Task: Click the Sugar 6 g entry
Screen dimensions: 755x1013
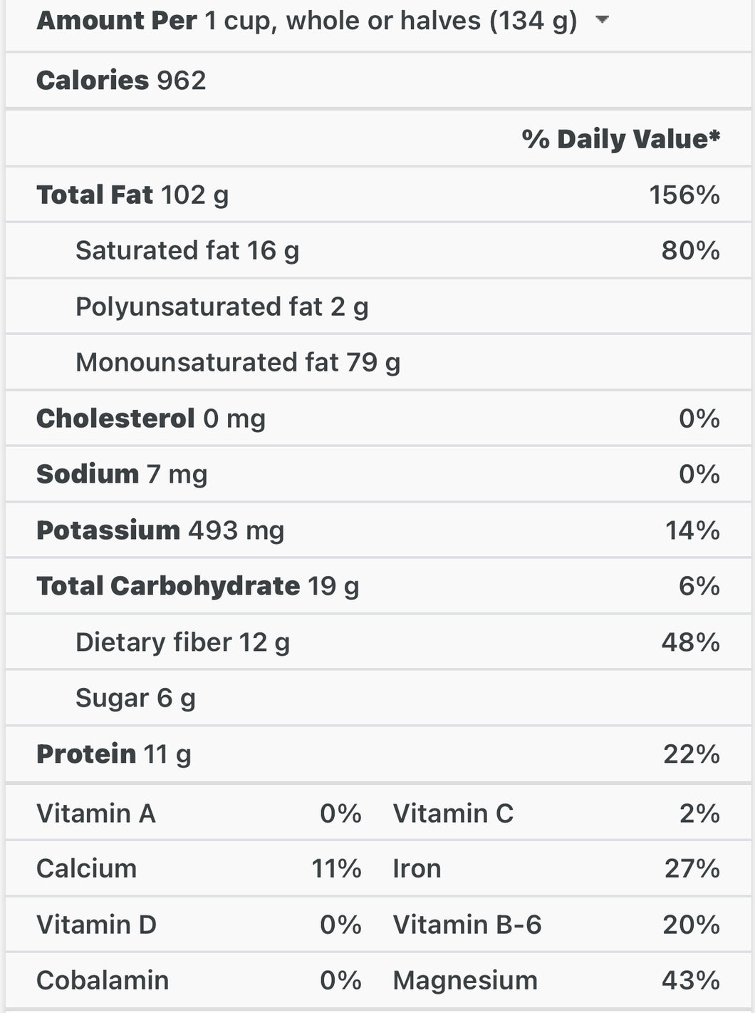Action: click(x=378, y=698)
